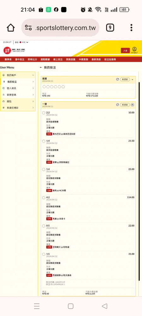Viewport: 142px width, 316px height.
Task: Click match code badge 1292
Action: click(x=49, y=219)
